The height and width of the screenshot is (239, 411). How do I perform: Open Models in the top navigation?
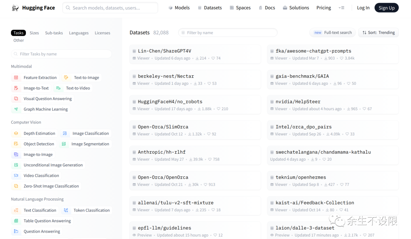(179, 8)
